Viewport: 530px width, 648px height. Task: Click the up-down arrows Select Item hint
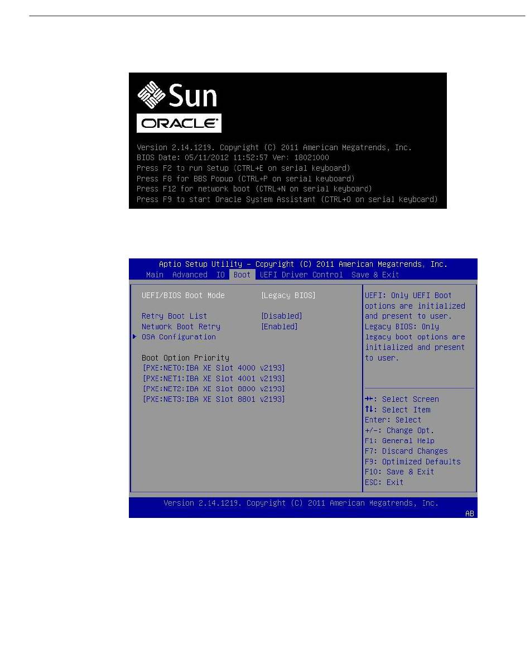[397, 410]
